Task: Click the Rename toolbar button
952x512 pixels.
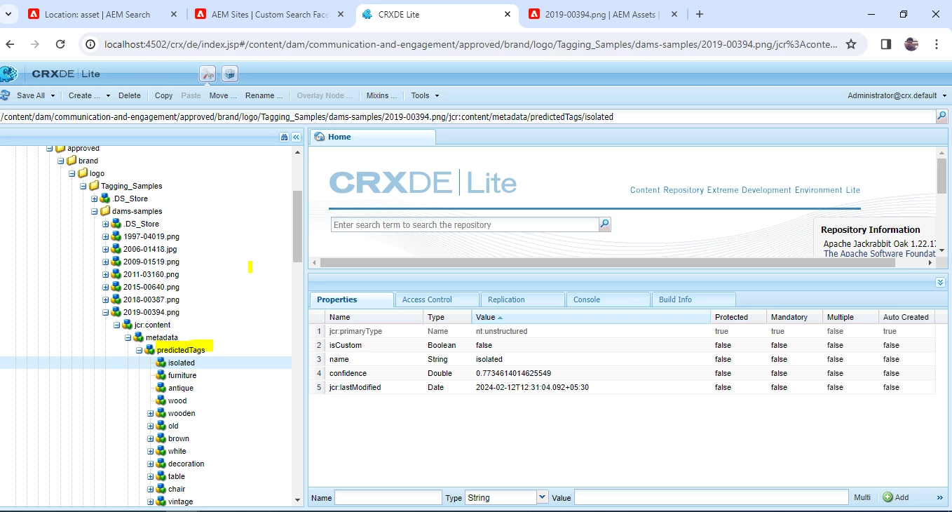Action: click(x=264, y=95)
